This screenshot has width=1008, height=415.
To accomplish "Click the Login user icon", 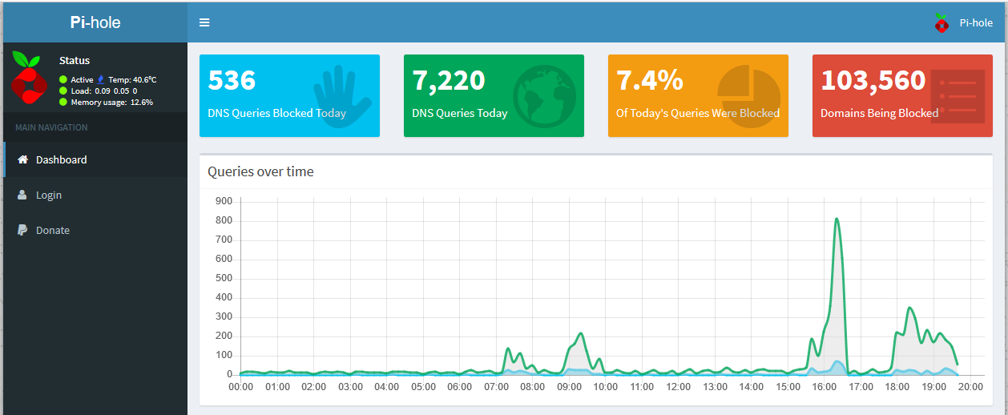I will [x=22, y=195].
